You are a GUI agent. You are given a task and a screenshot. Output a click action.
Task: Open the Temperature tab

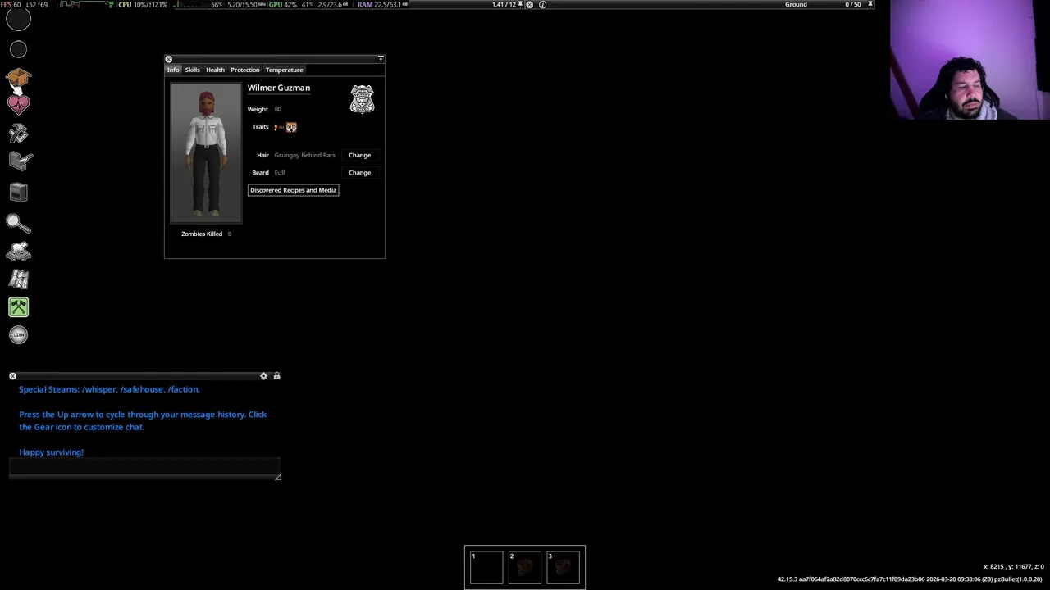[x=284, y=70]
